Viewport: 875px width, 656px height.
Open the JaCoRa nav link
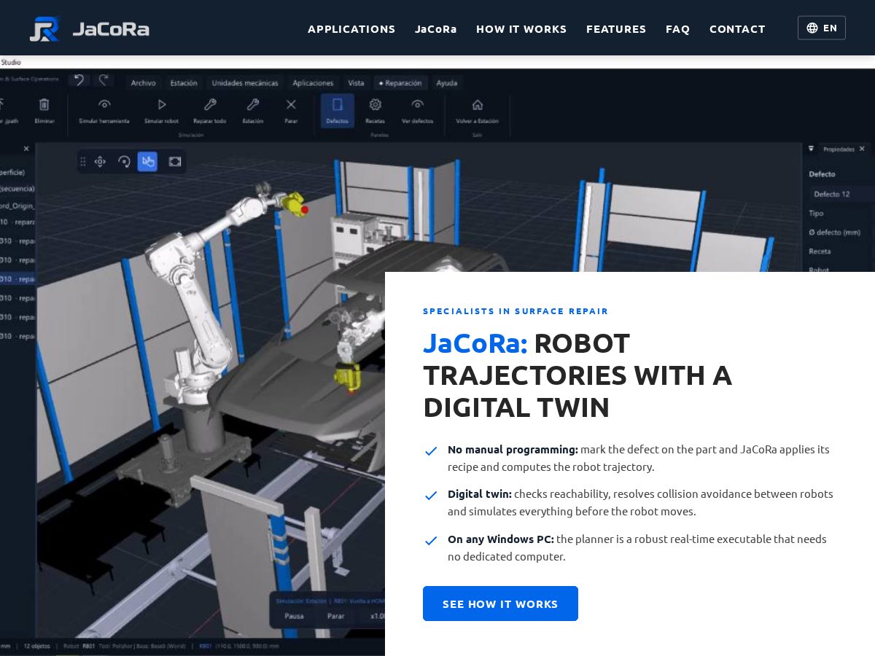(436, 29)
